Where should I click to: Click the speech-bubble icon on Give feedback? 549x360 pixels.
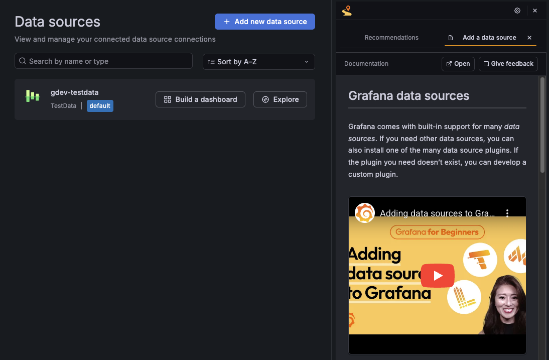tap(486, 64)
